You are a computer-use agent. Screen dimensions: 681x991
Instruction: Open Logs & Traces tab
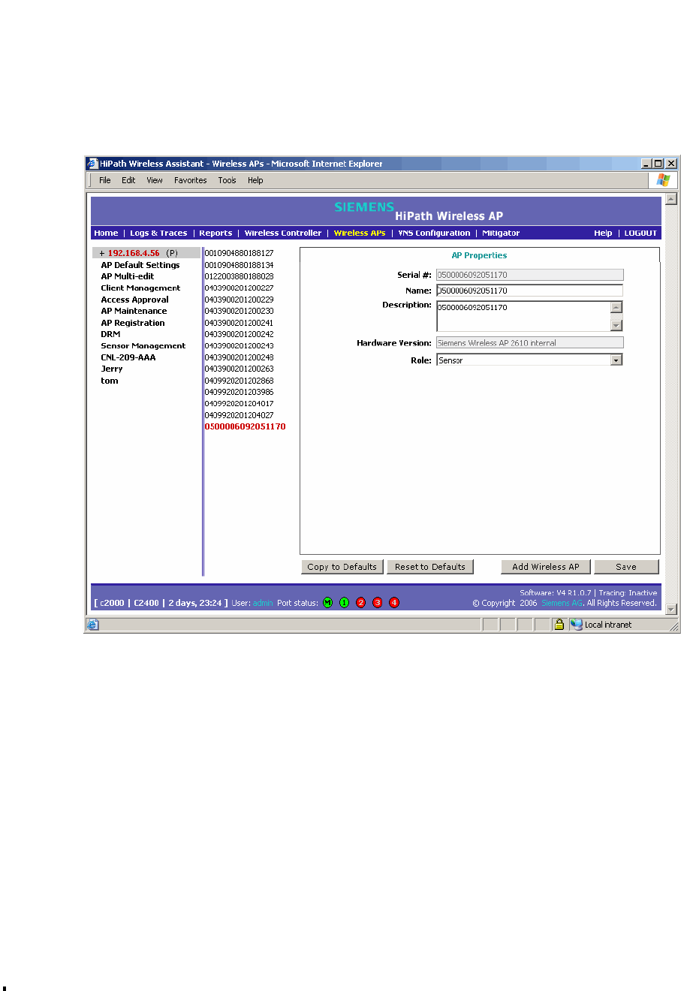click(x=158, y=233)
